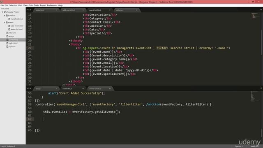Click the lower pane vertical scrollbar
The width and height of the screenshot is (263, 148).
(x=261, y=133)
